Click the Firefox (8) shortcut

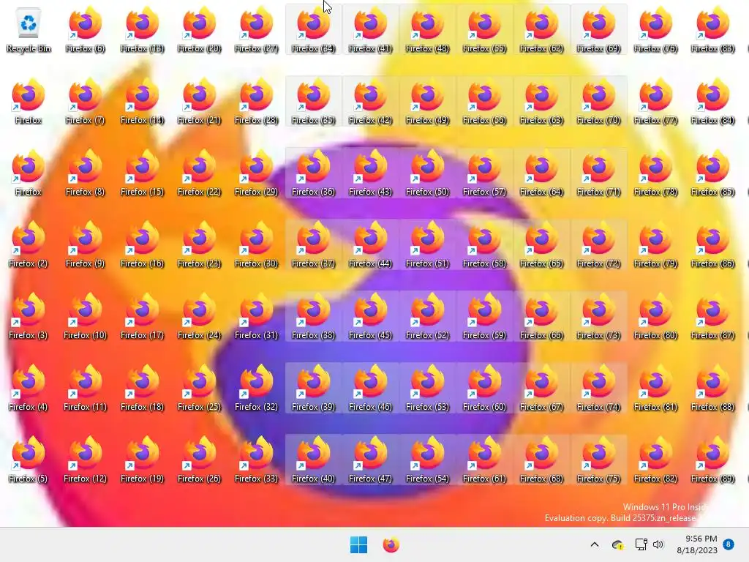(x=85, y=173)
